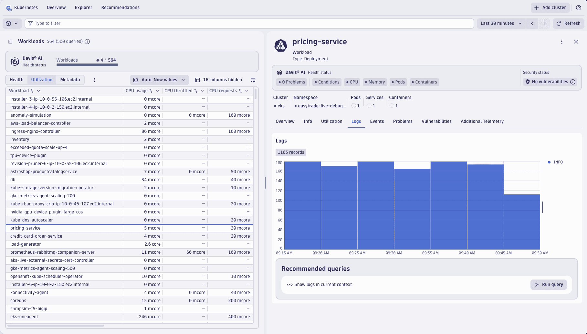Screen dimensions: 587x334
Task: Open Workload column menu chevron
Action: pyautogui.click(x=38, y=91)
